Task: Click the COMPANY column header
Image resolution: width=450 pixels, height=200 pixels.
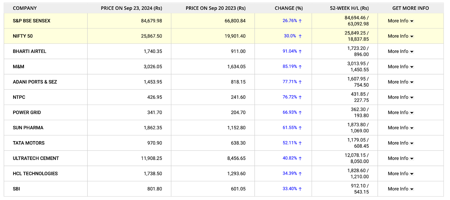Action: [25, 8]
